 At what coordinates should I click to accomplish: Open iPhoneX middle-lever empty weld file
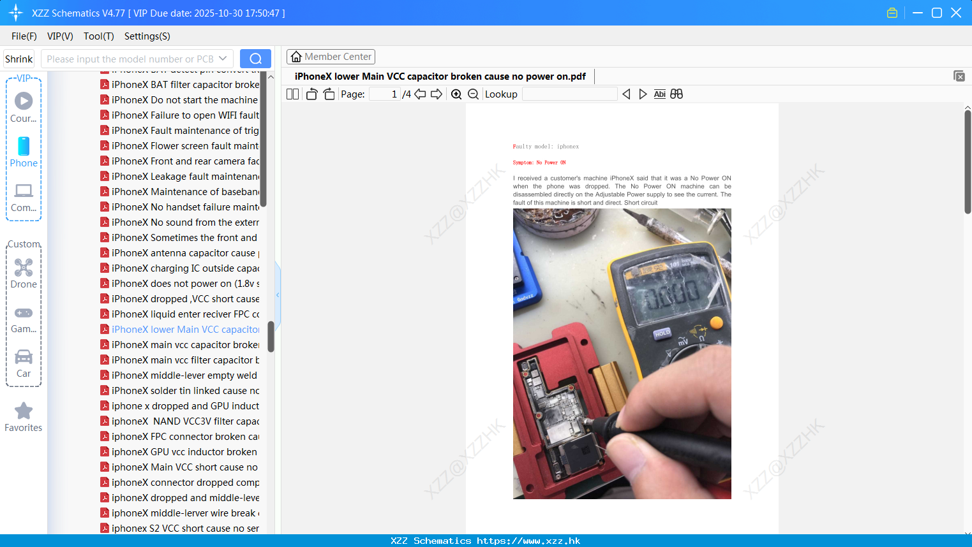180,376
